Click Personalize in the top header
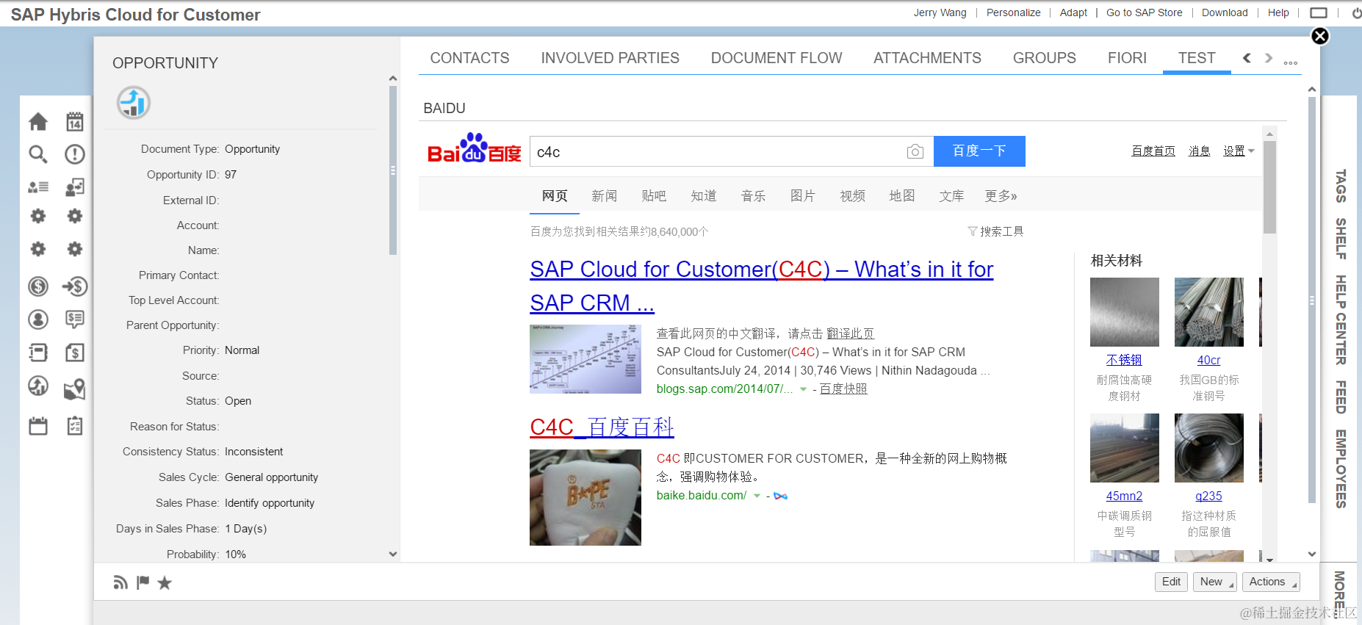 (x=1013, y=12)
